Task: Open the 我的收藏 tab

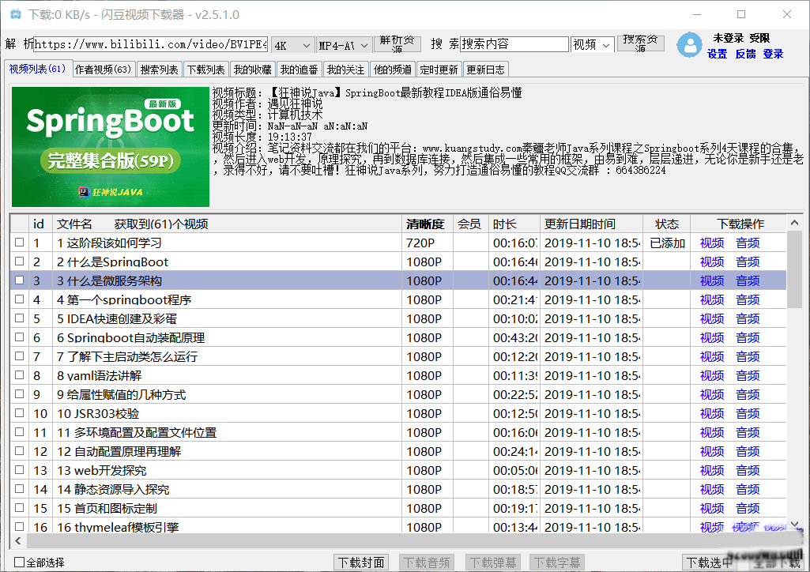Action: tap(253, 70)
